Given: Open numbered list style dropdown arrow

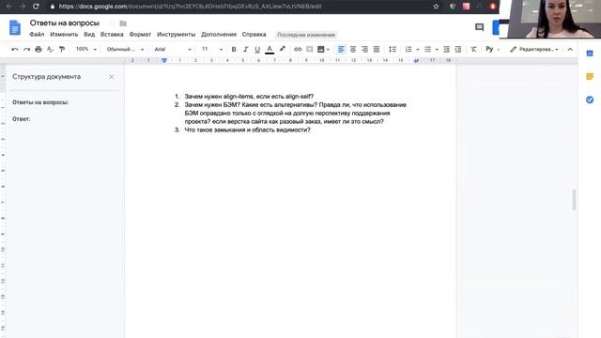Looking at the screenshot, I should click(x=417, y=50).
